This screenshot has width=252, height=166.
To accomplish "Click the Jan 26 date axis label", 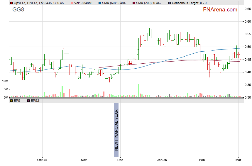I will 162,160.
